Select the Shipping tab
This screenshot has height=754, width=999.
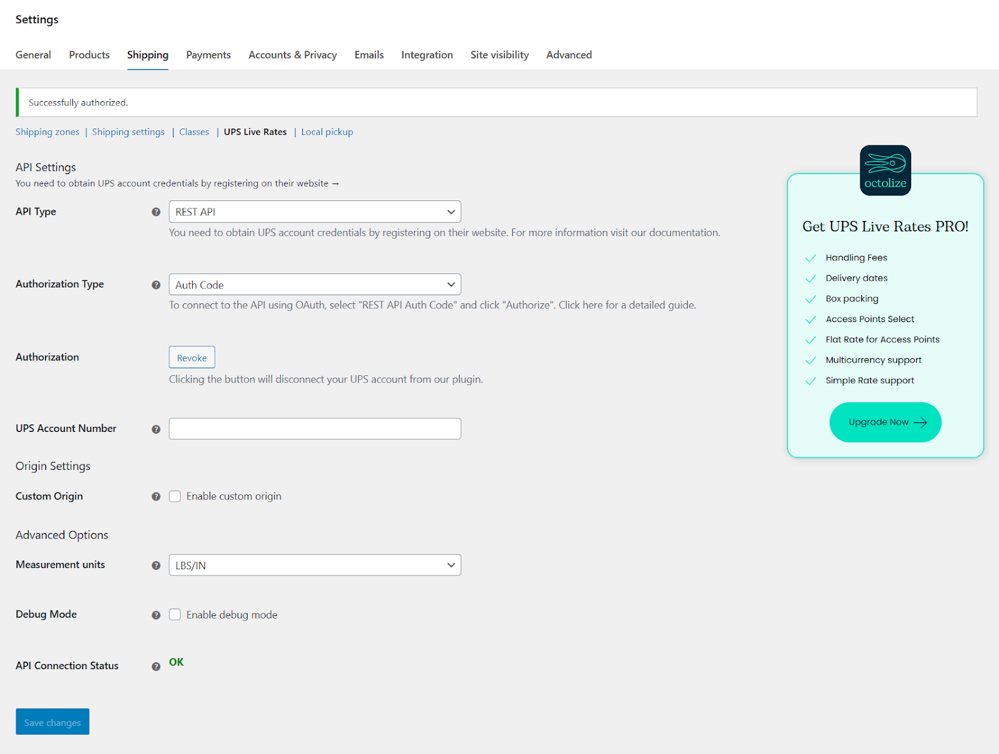click(148, 55)
